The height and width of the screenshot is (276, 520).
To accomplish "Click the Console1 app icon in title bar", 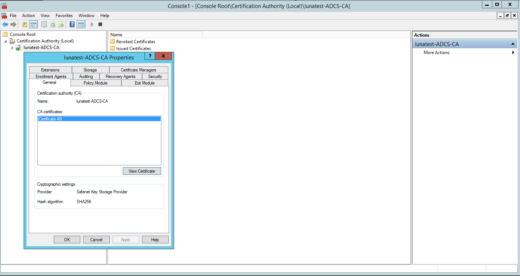I will coord(4,5).
